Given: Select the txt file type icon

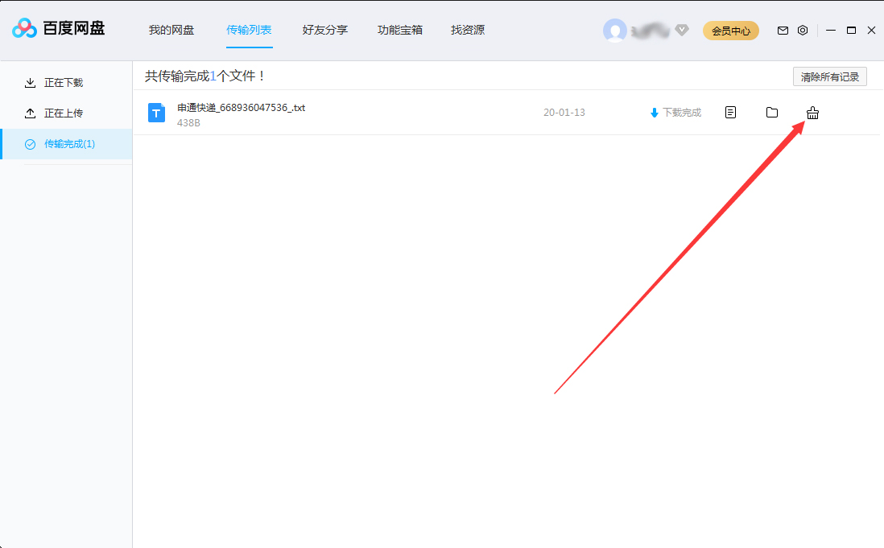Looking at the screenshot, I should click(155, 113).
